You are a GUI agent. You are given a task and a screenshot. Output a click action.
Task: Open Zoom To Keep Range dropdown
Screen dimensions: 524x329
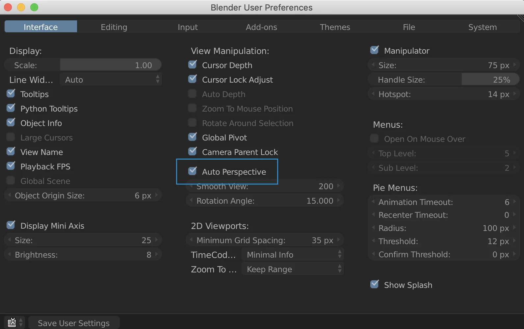(293, 269)
